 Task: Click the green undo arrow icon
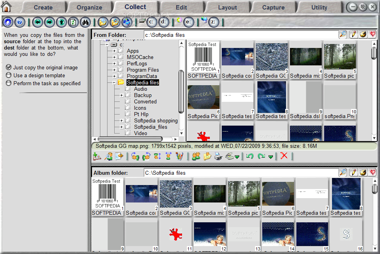250,156
